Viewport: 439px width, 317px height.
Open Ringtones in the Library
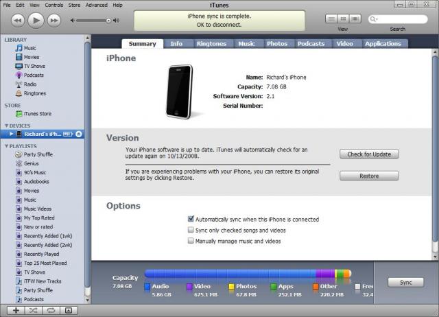(x=31, y=93)
